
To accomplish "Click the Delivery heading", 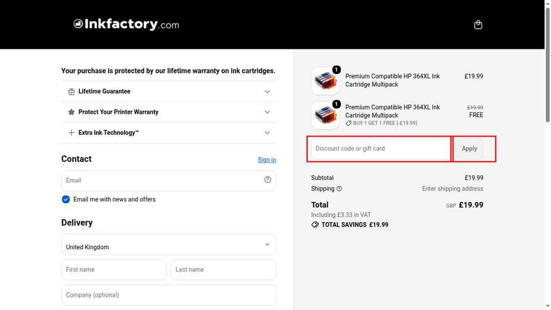I will pos(77,223).
